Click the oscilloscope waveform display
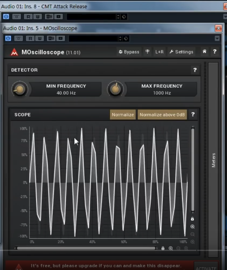The image size is (227, 270). pos(109,183)
